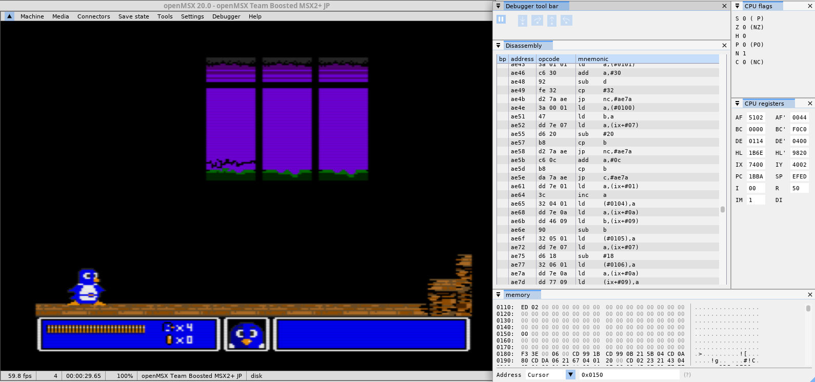Open the CPU registers panel dropdown arrow
Image resolution: width=815 pixels, height=382 pixels.
pos(737,104)
